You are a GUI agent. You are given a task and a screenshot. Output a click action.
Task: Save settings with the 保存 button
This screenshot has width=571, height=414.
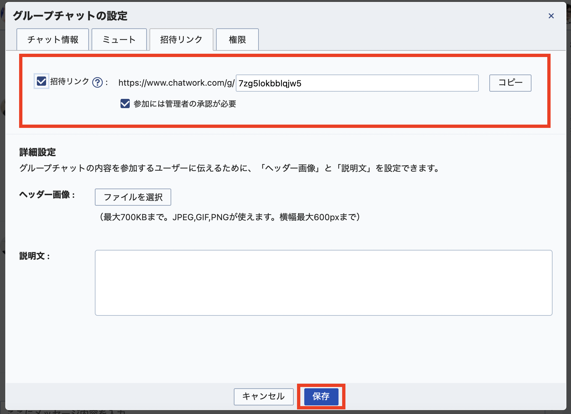(x=321, y=397)
